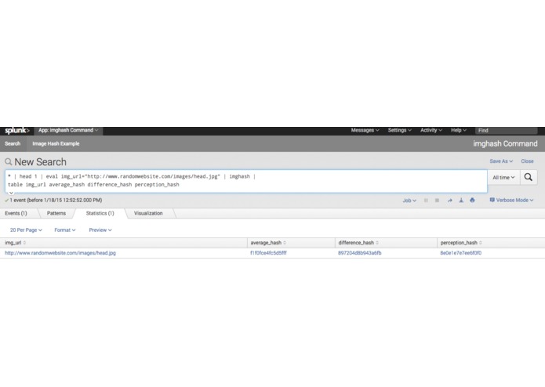
Task: Open the Settings menu
Action: pyautogui.click(x=399, y=131)
